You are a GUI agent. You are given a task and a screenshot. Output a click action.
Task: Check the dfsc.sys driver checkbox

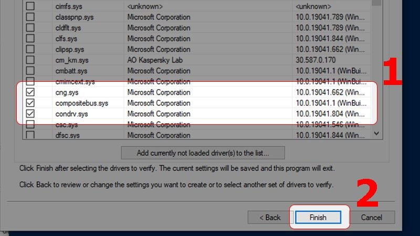click(30, 135)
